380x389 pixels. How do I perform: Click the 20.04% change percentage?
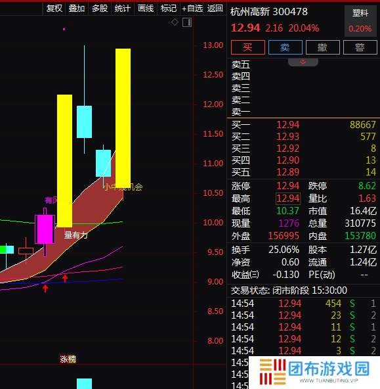coord(304,28)
